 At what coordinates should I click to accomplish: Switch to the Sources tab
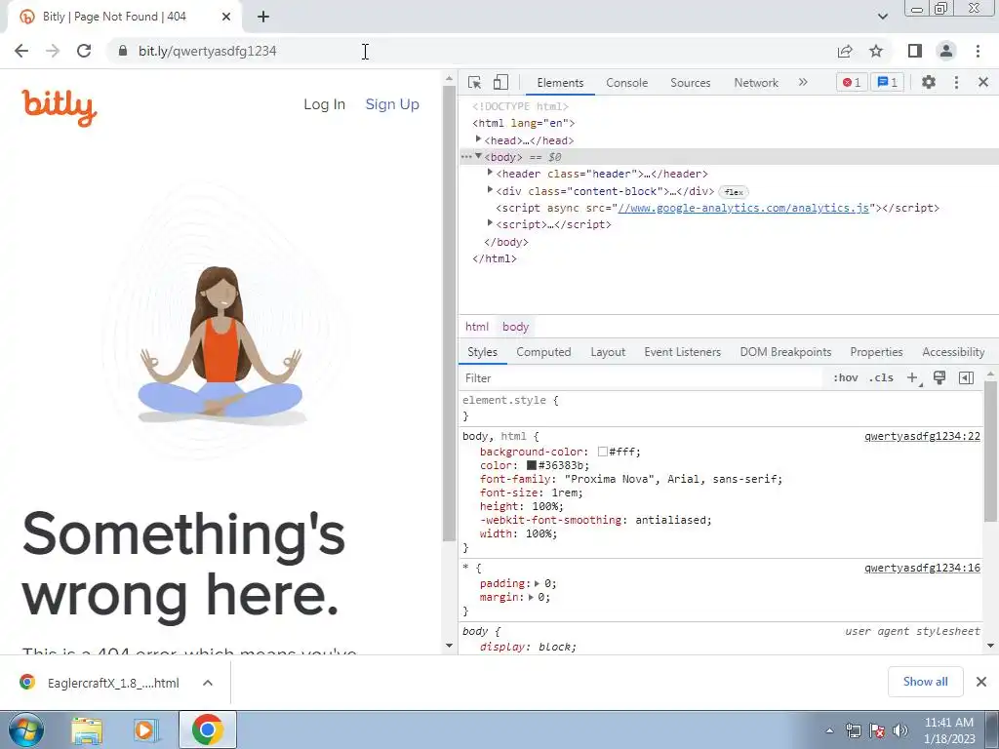tap(690, 83)
